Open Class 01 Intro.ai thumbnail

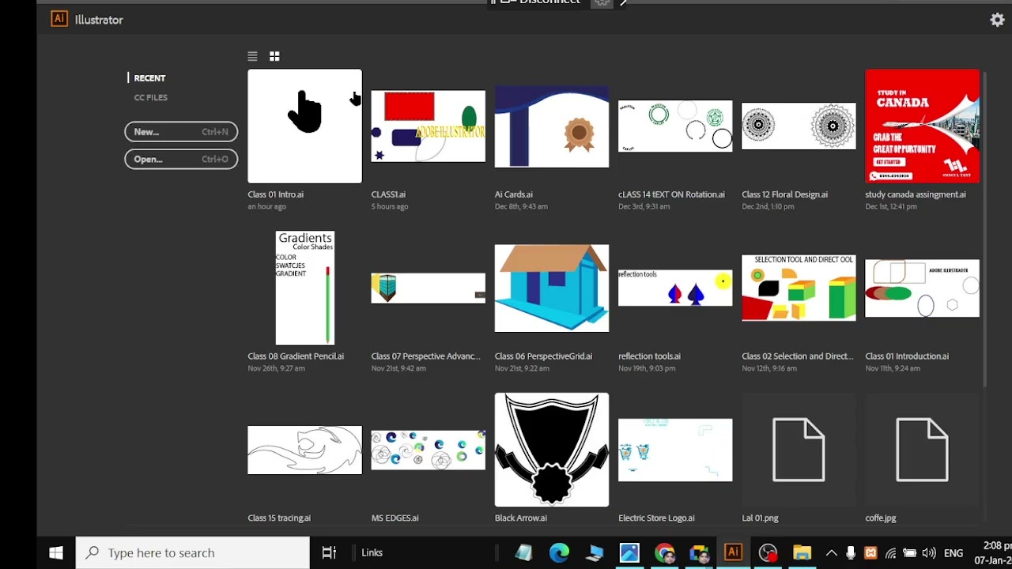(x=304, y=126)
